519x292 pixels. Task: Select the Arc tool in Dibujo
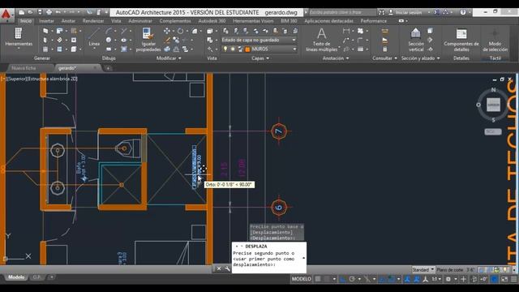tap(109, 31)
